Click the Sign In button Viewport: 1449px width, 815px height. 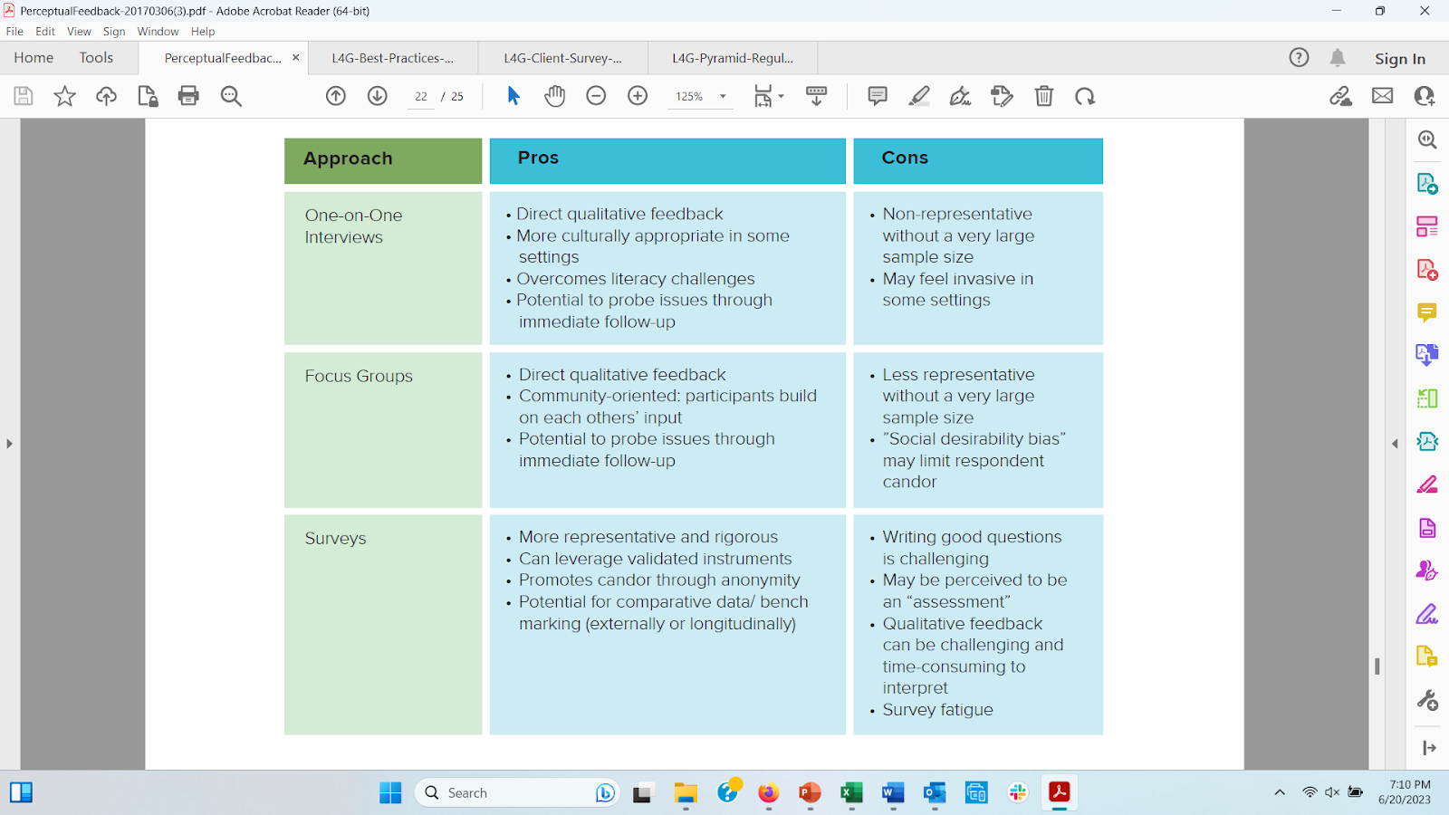click(1400, 59)
